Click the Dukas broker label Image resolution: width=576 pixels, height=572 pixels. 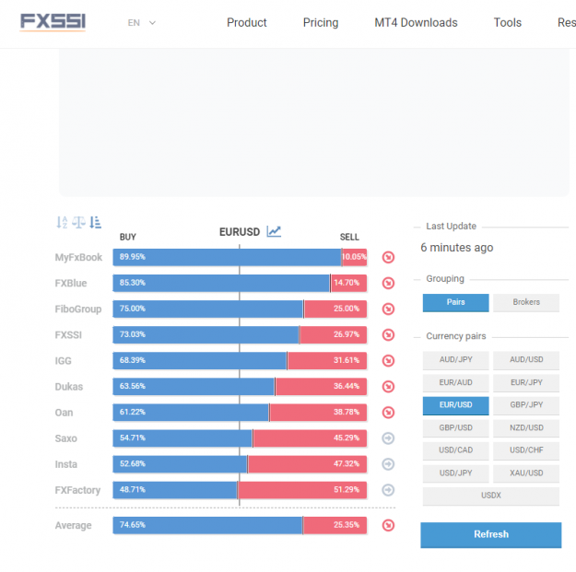69,387
